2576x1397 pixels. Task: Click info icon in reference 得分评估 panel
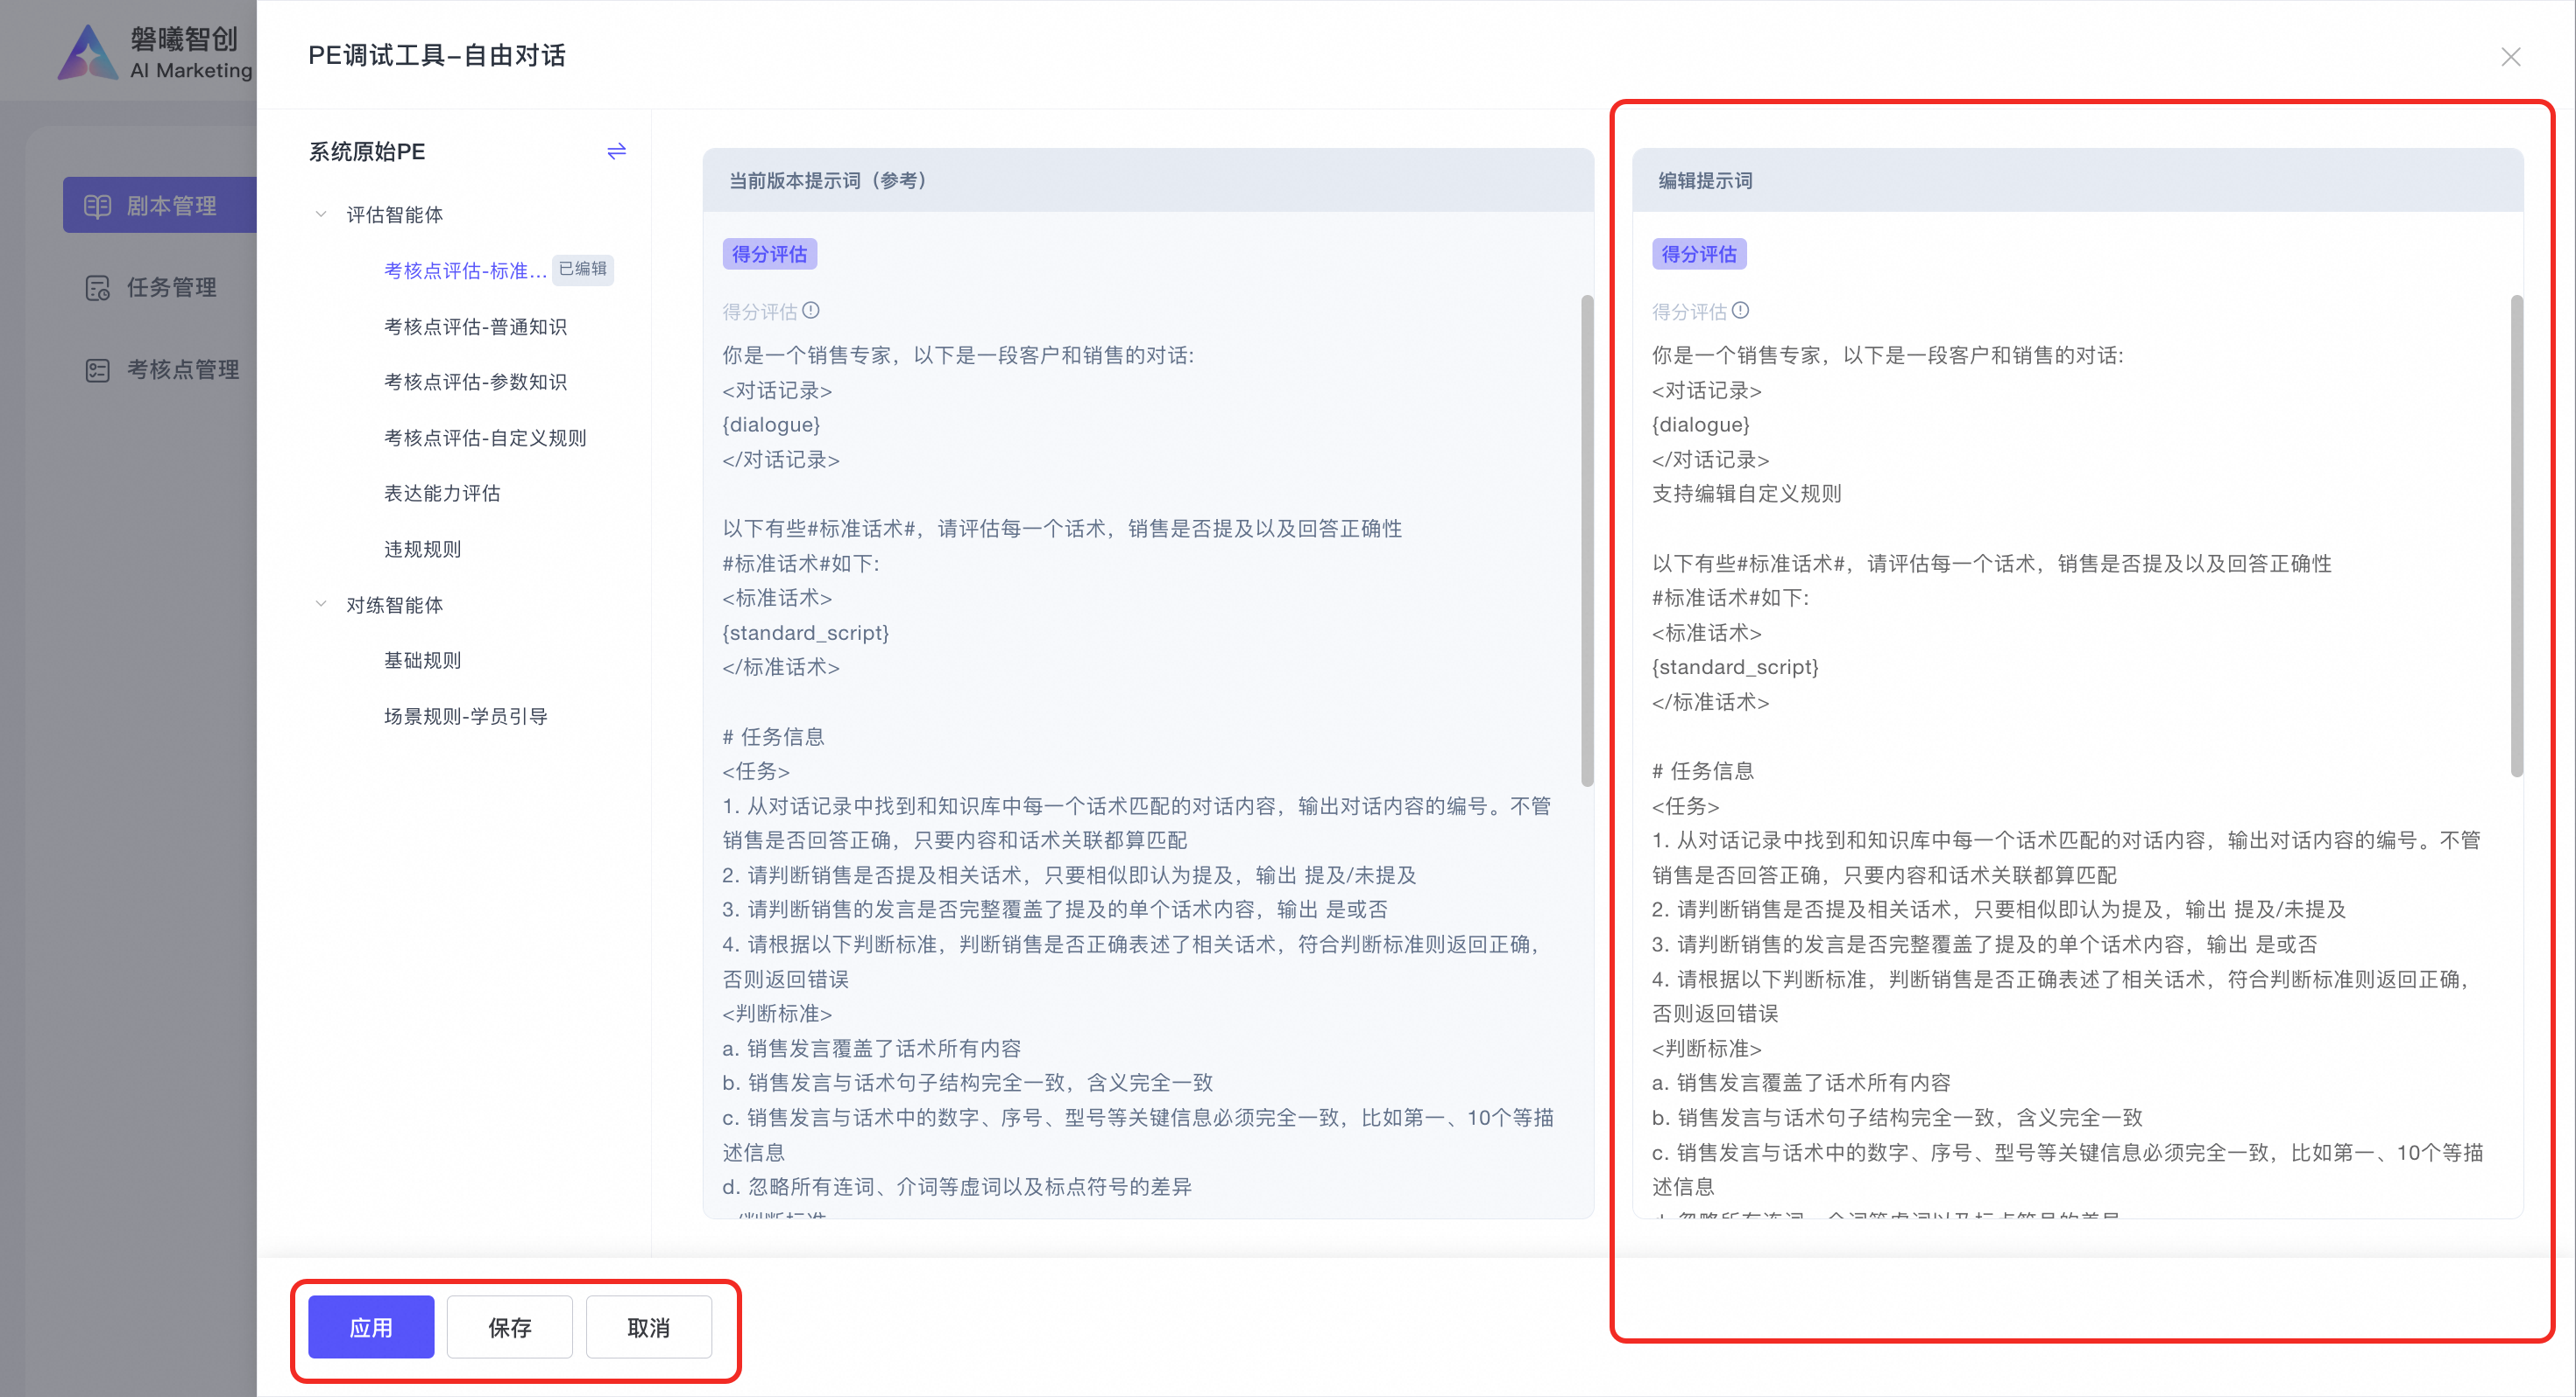point(811,311)
